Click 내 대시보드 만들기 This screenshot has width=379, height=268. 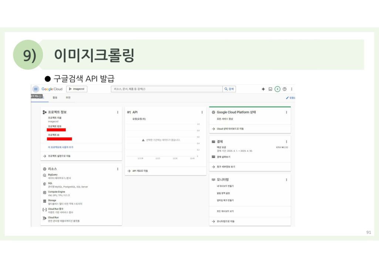click(225, 186)
